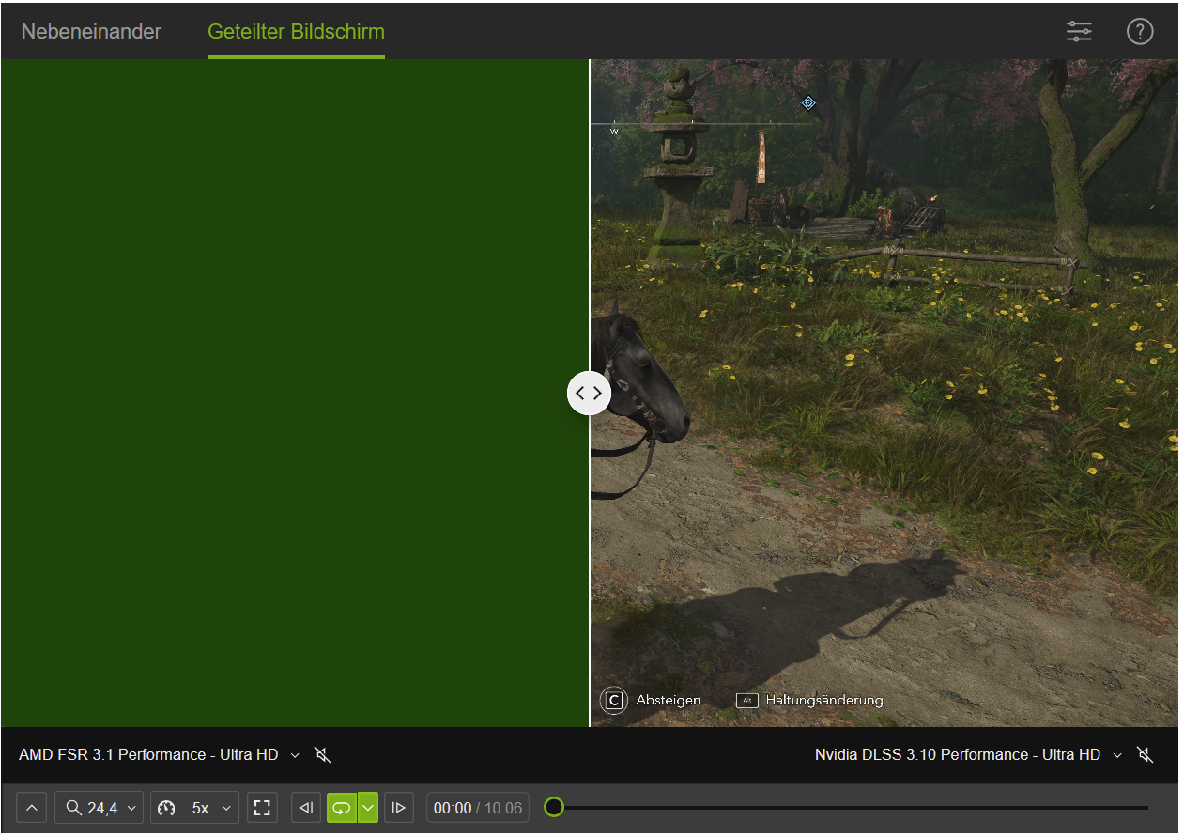This screenshot has width=1184, height=836.
Task: Step back one frame
Action: (306, 808)
